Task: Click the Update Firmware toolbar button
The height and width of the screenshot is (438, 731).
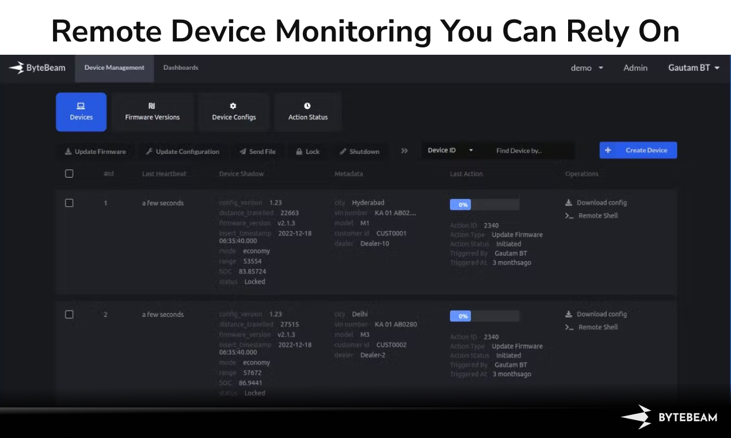Action: (x=96, y=152)
